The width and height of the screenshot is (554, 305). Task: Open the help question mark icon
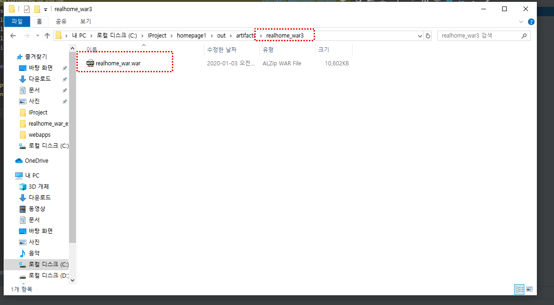531,22
